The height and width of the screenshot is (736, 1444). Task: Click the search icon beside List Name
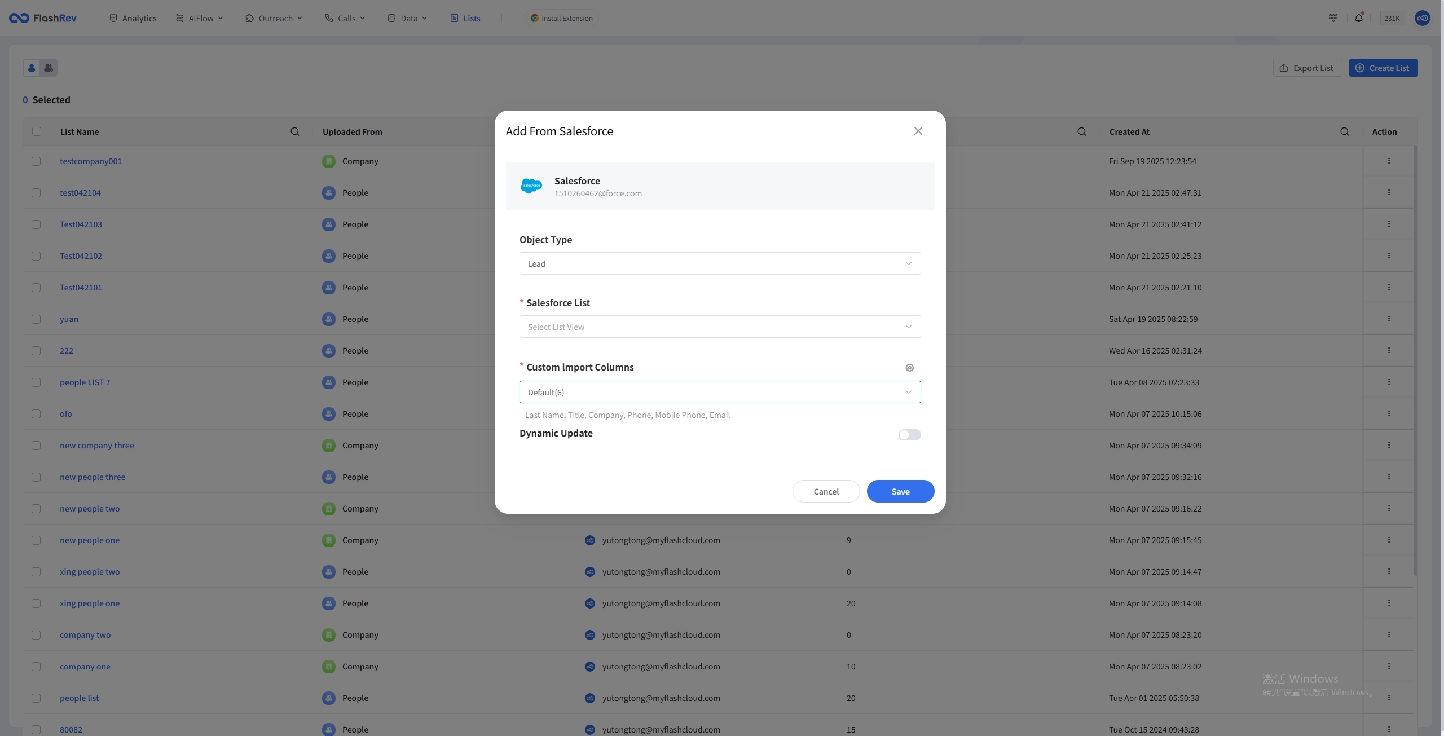coord(294,131)
